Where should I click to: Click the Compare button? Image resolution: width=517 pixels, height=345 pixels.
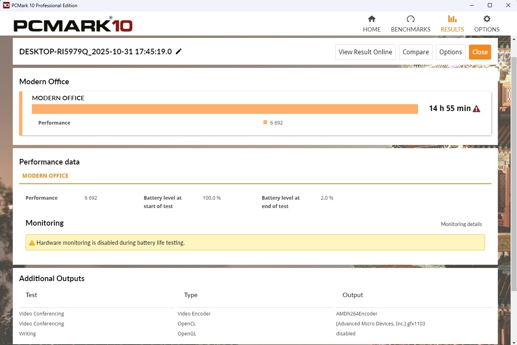point(416,52)
